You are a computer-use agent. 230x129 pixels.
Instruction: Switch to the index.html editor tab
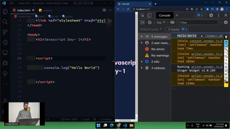(23, 10)
